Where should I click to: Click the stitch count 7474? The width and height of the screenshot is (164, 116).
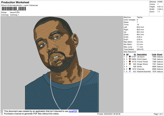(x=134, y=69)
